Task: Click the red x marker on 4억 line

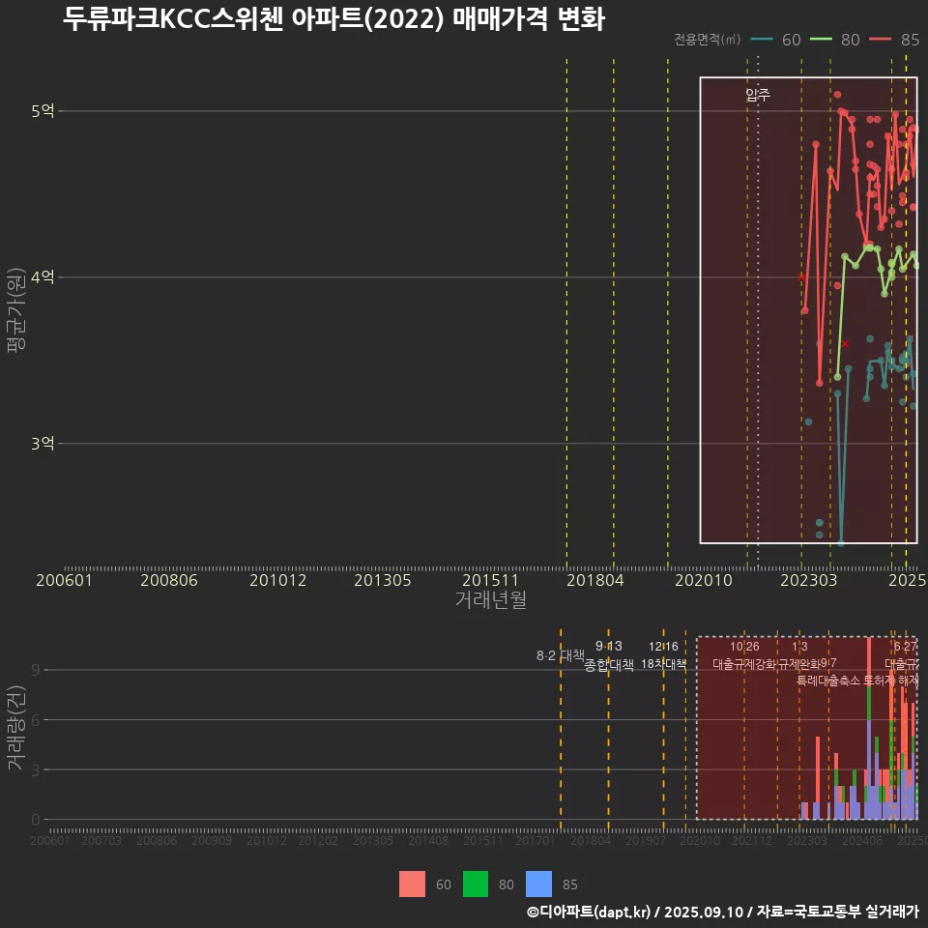Action: click(x=801, y=277)
